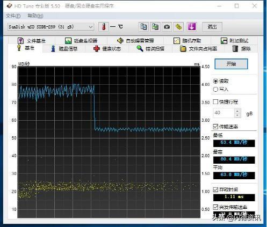267x227 pixels.
Task: Enable the 快捷行程 short stroke checkbox
Action: [x=215, y=102]
